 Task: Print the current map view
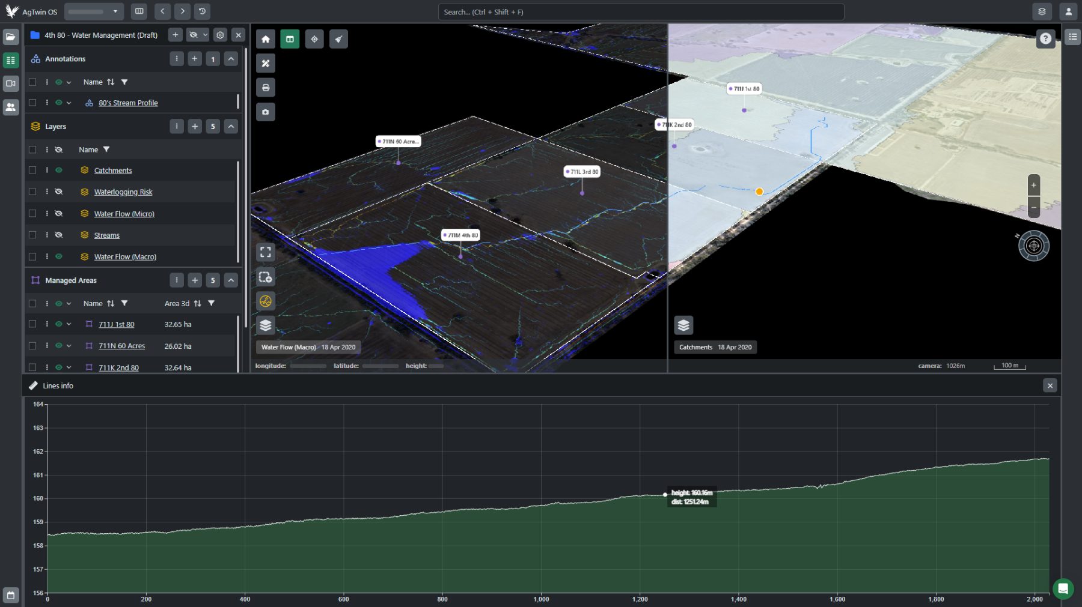pos(266,88)
